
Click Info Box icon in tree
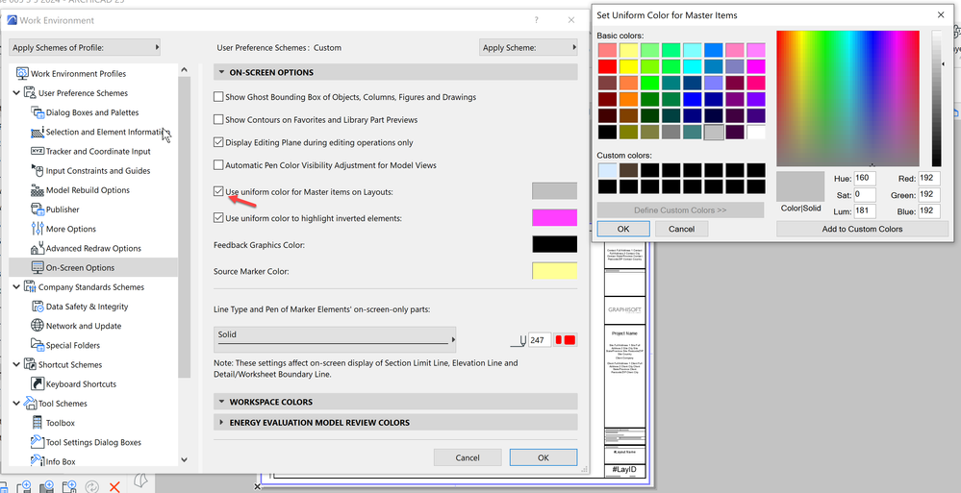click(38, 461)
